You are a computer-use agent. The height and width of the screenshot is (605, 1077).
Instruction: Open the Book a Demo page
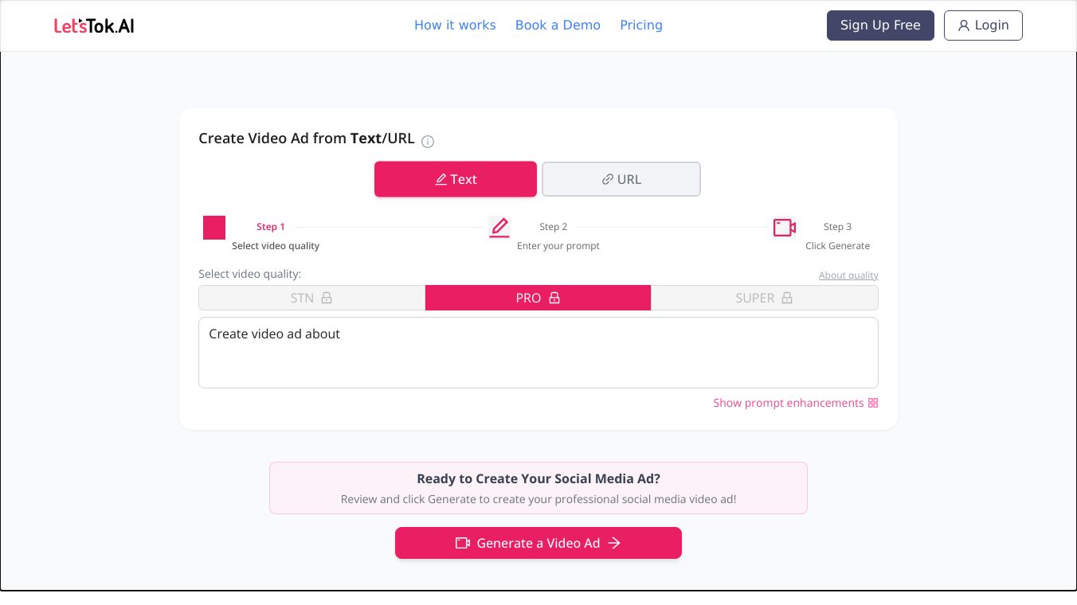[558, 25]
